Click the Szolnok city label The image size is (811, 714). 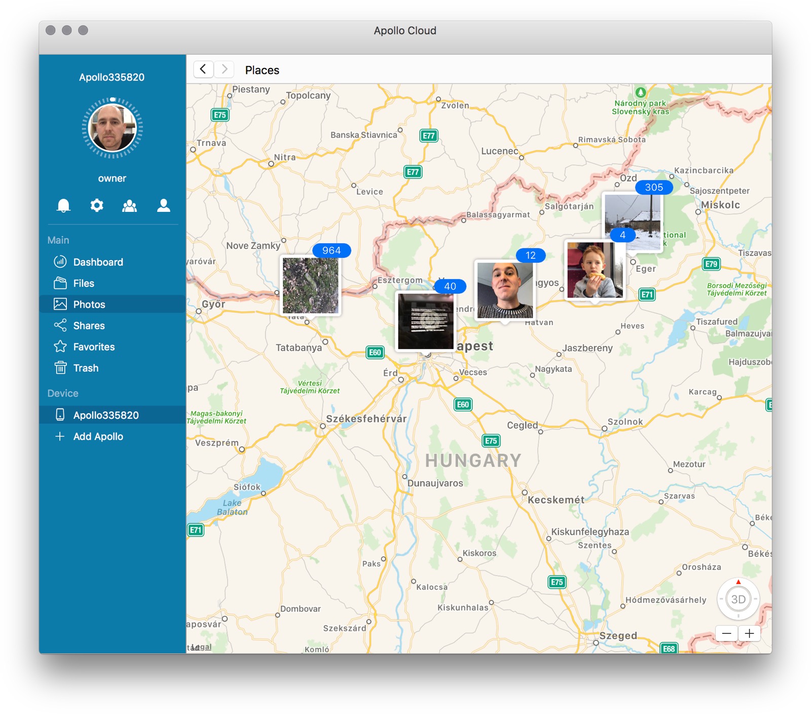click(x=625, y=421)
